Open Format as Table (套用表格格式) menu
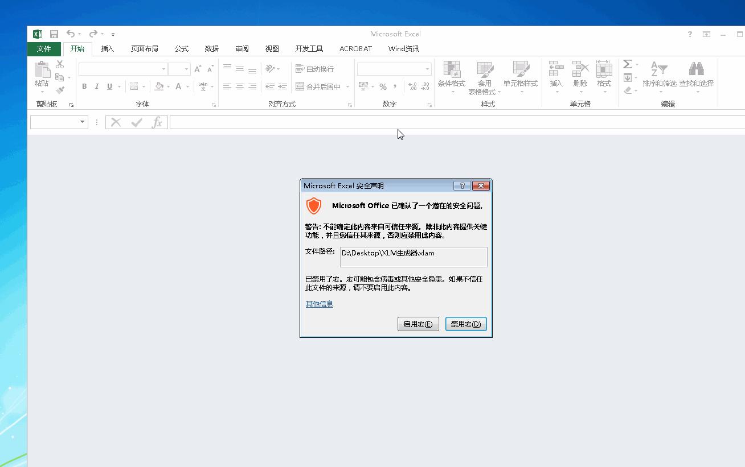 tap(484, 77)
